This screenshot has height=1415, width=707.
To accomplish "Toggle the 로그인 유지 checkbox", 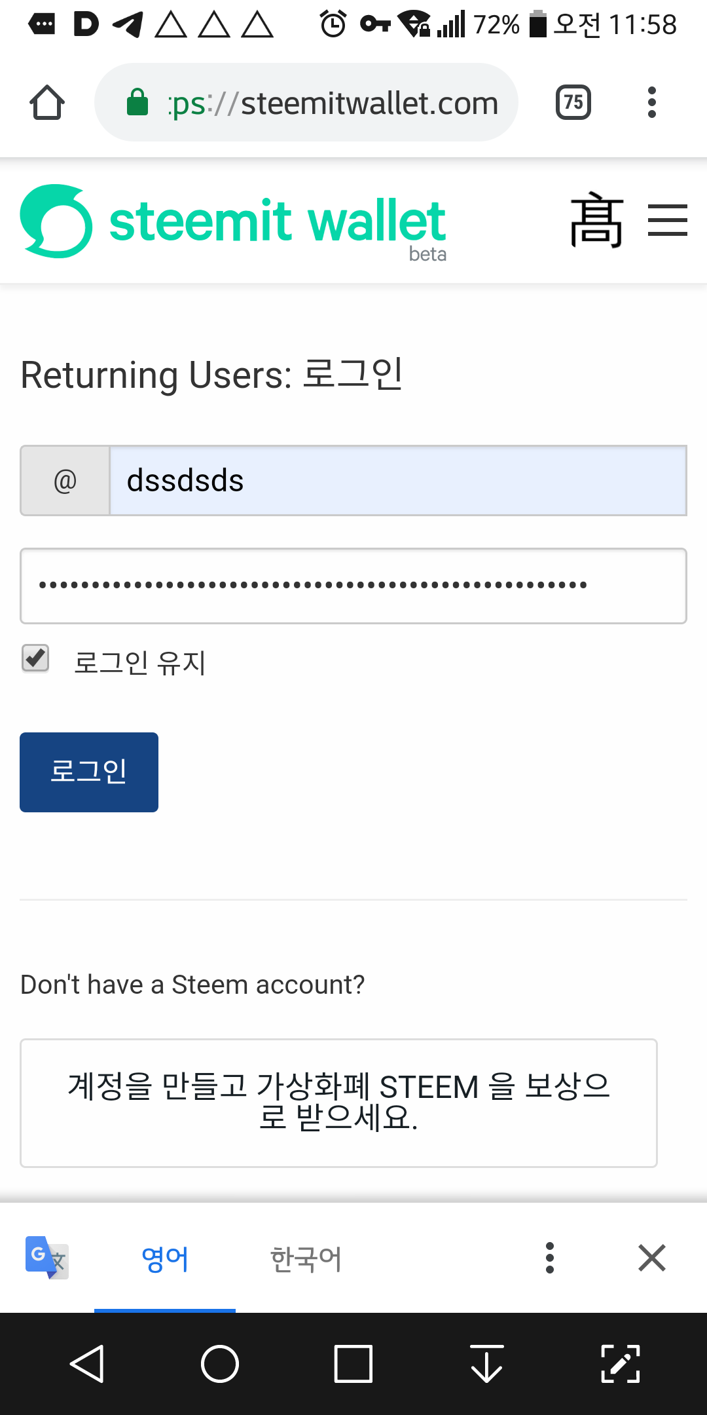I will point(35,658).
